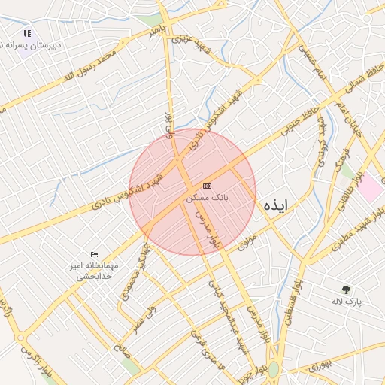
Task: Click the ولی عصر street label
Action: click(145, 320)
